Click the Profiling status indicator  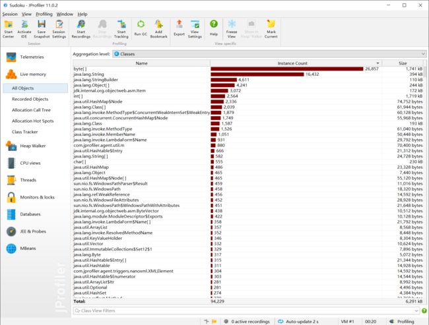pos(402,322)
